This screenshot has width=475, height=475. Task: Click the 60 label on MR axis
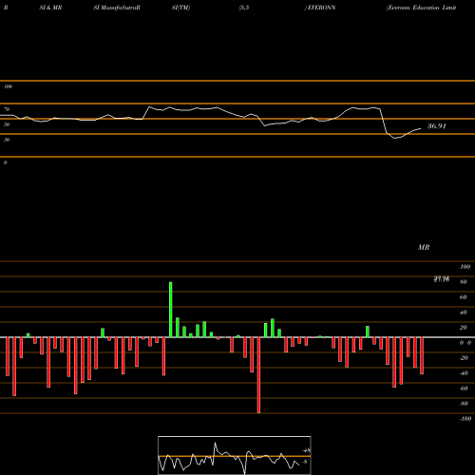tap(464, 297)
